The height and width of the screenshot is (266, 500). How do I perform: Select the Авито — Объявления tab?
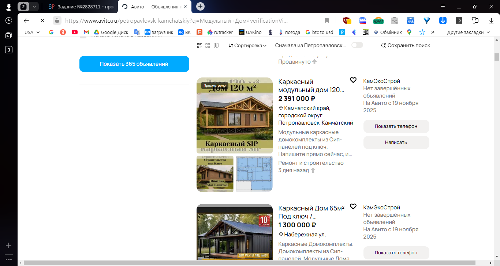coord(154,7)
